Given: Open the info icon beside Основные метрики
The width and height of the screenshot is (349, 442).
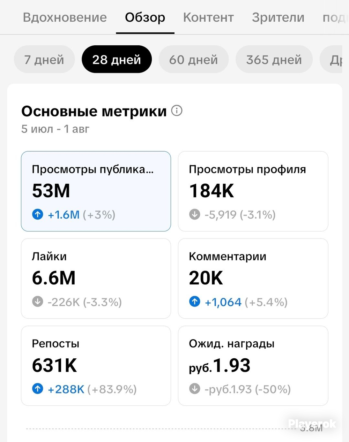Looking at the screenshot, I should [177, 111].
